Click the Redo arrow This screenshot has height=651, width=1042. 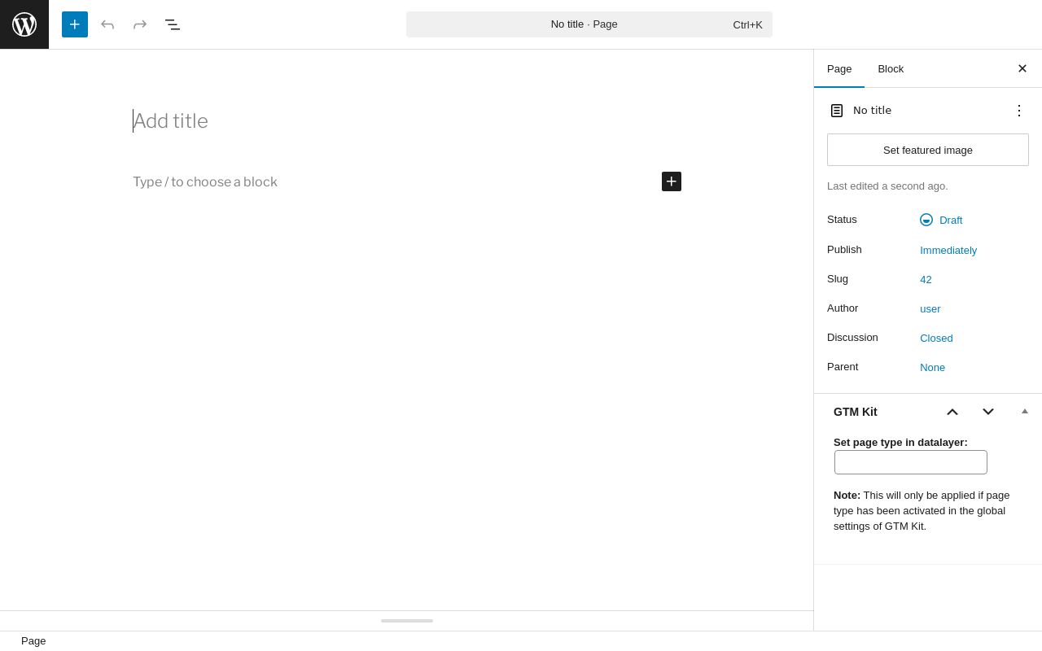coord(140,24)
